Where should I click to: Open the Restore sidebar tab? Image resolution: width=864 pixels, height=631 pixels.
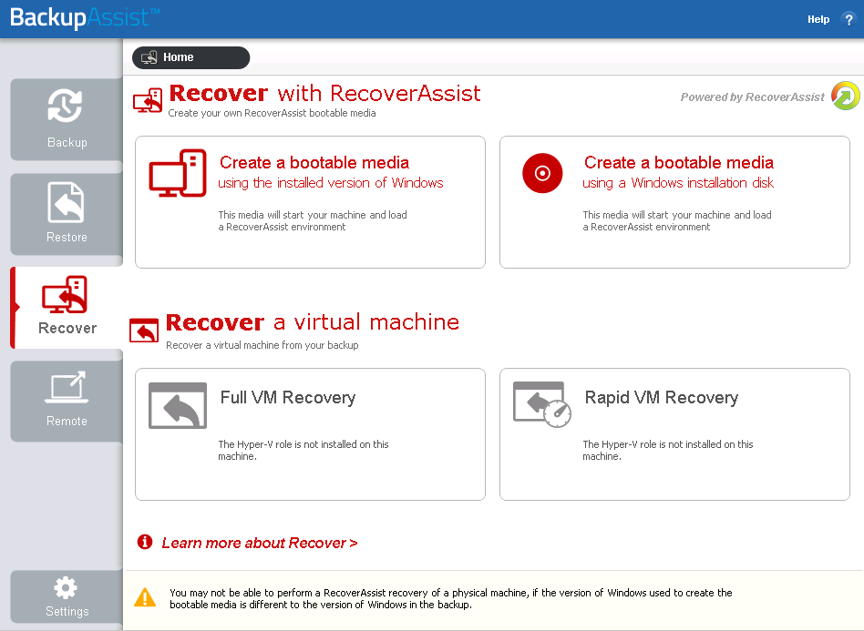click(67, 214)
